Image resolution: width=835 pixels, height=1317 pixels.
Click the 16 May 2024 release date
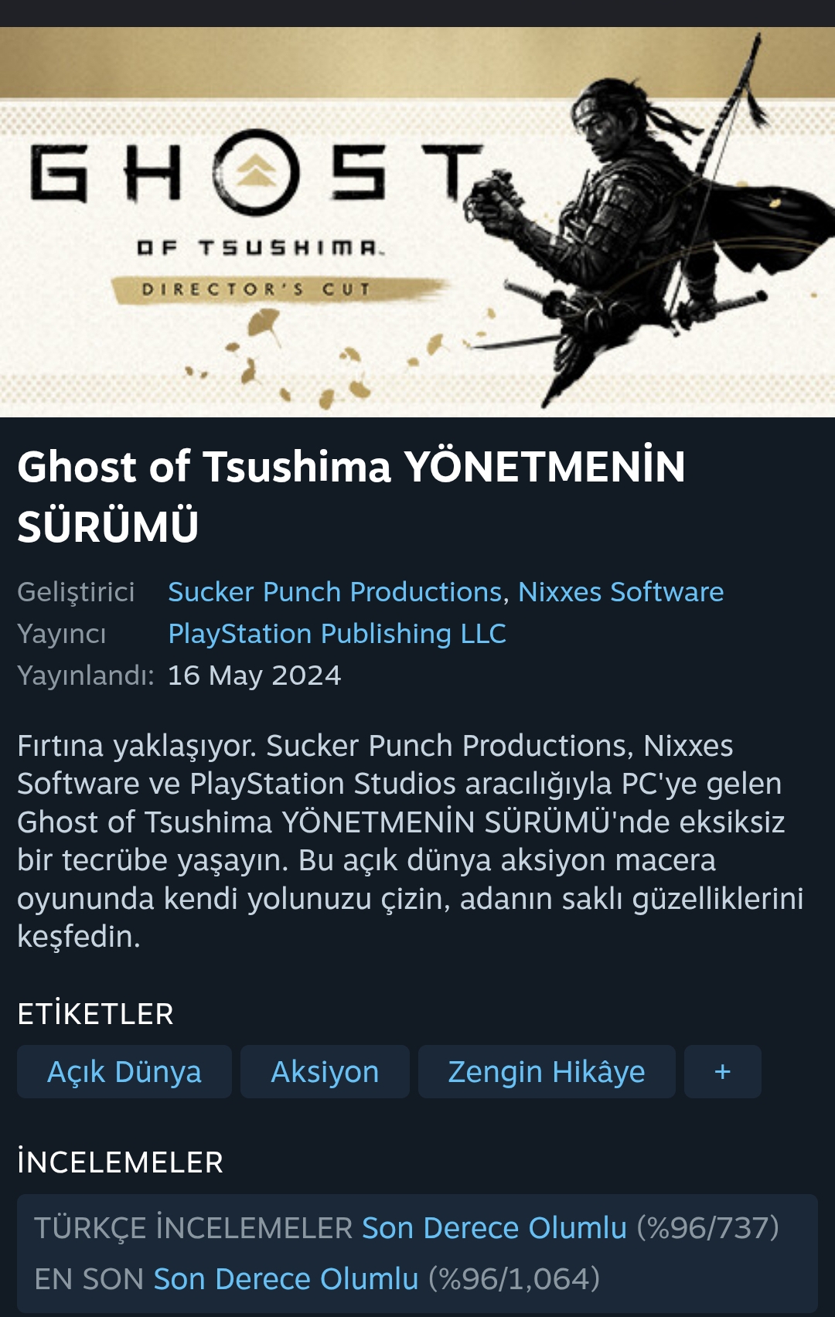pyautogui.click(x=254, y=676)
